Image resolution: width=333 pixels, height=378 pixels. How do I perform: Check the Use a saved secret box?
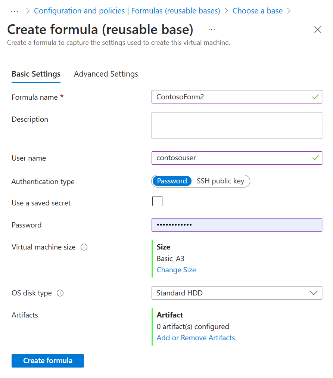[157, 201]
